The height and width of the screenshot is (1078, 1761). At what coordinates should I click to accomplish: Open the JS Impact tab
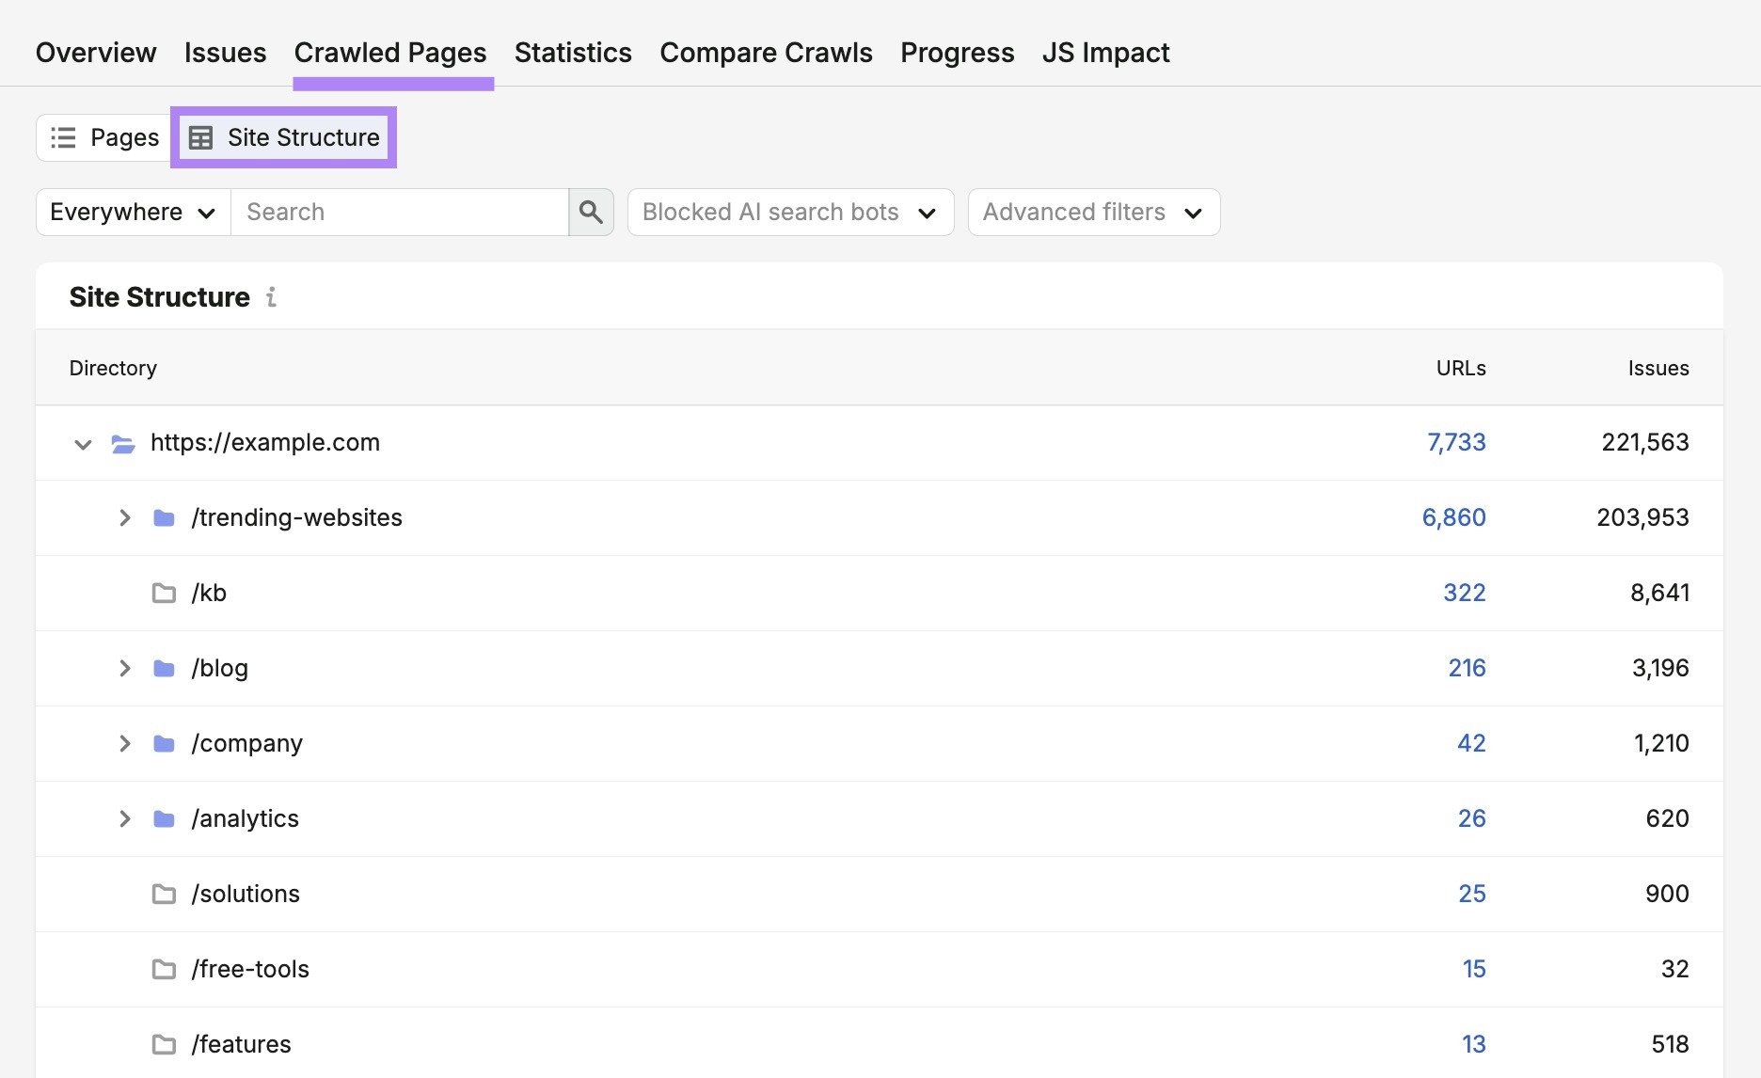[x=1105, y=53]
